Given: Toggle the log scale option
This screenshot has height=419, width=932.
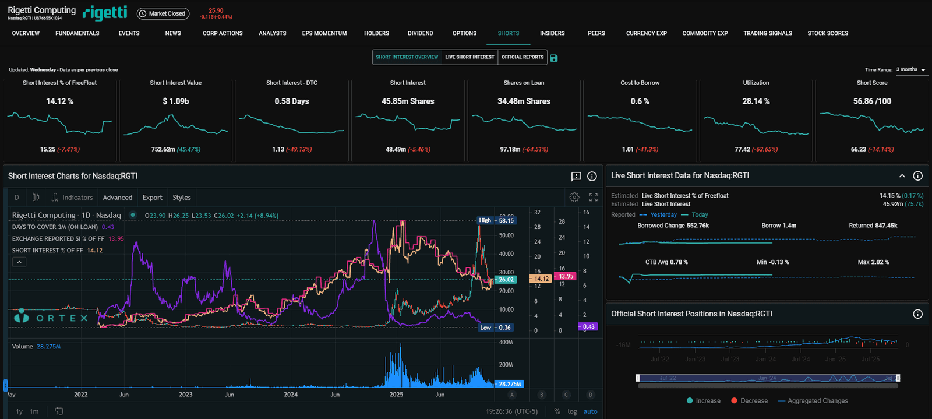Looking at the screenshot, I should tap(572, 411).
